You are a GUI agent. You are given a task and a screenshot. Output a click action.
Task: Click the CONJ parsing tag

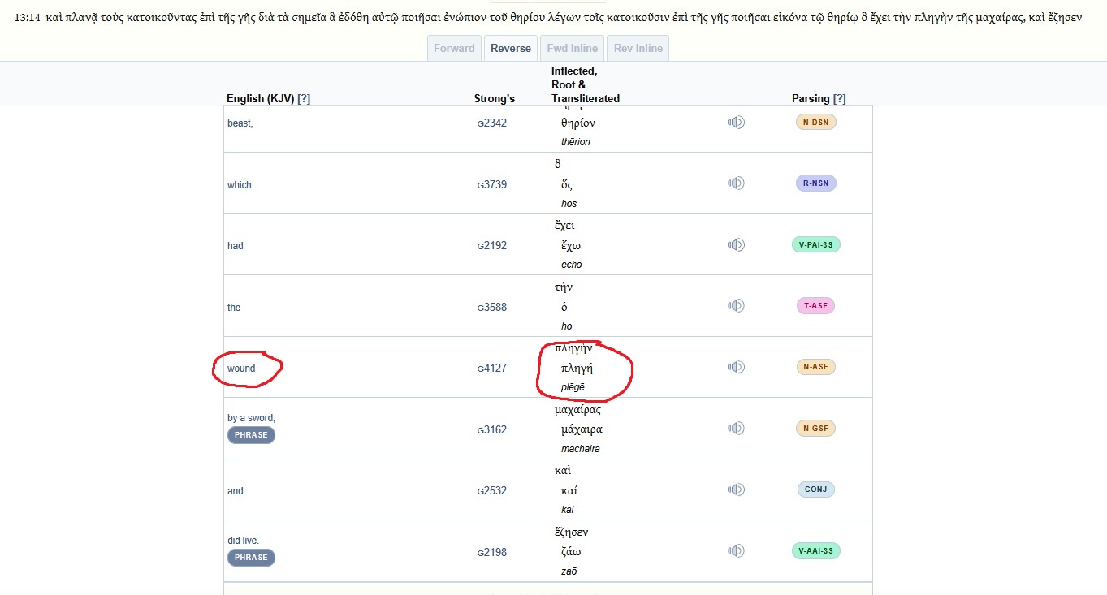tap(815, 489)
